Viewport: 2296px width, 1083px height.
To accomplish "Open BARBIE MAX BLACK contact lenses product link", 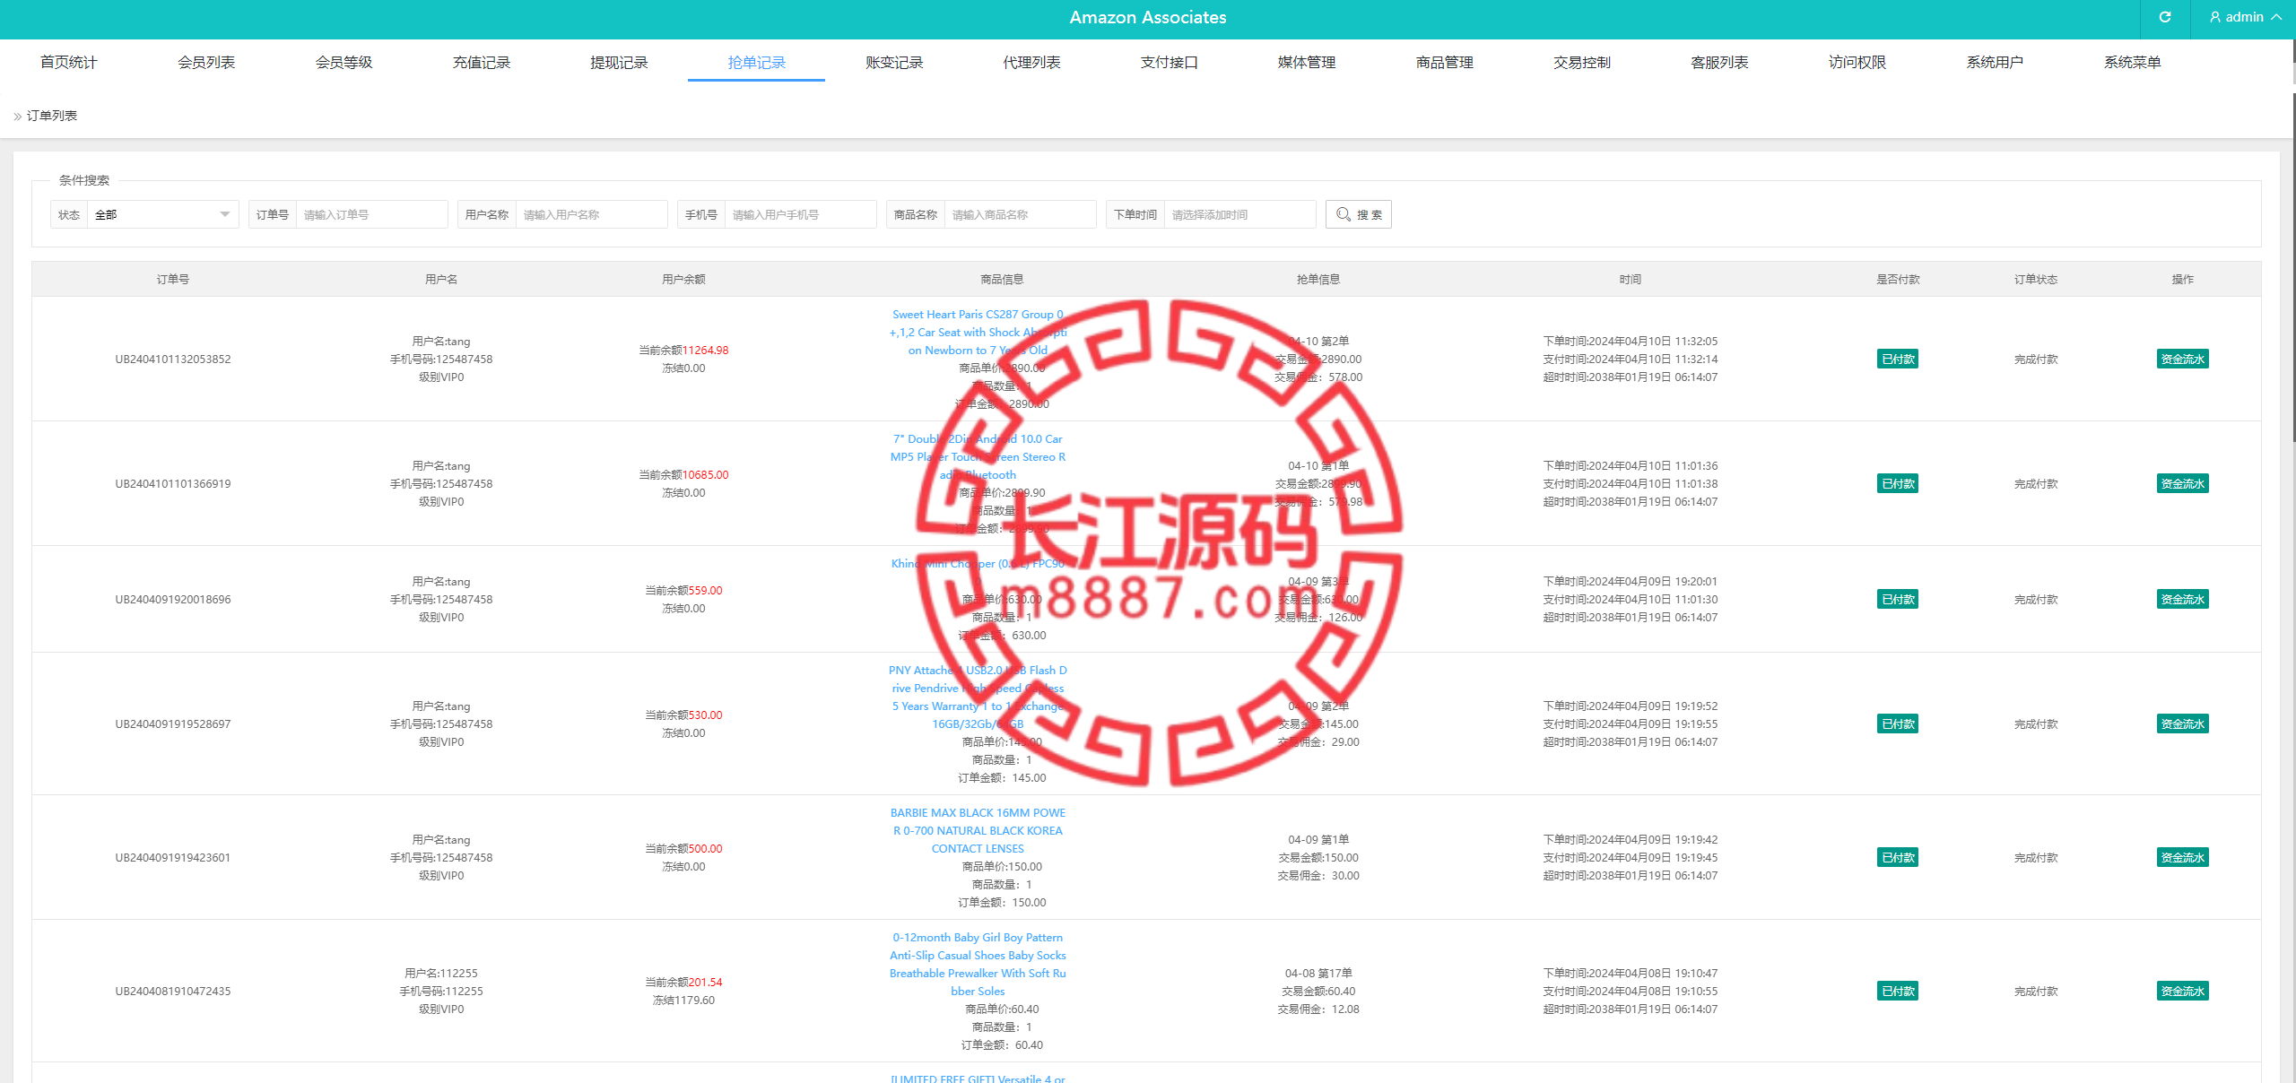I will click(x=978, y=831).
